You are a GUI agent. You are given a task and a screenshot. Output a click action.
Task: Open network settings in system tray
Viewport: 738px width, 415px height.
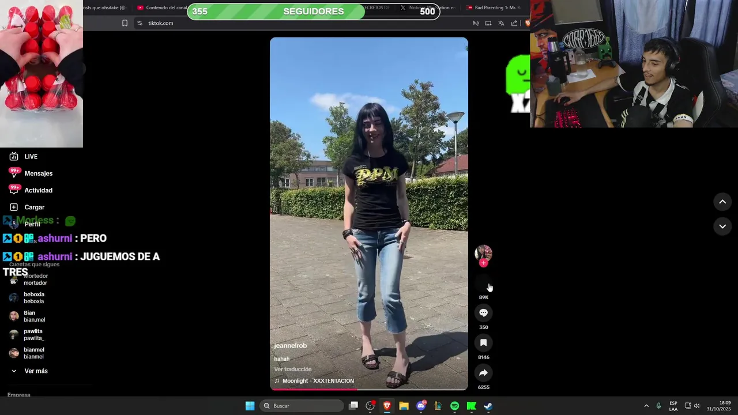click(x=688, y=406)
